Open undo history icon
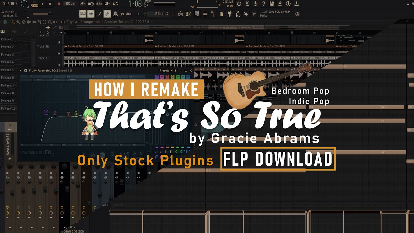This screenshot has width=414, height=233. (x=239, y=4)
